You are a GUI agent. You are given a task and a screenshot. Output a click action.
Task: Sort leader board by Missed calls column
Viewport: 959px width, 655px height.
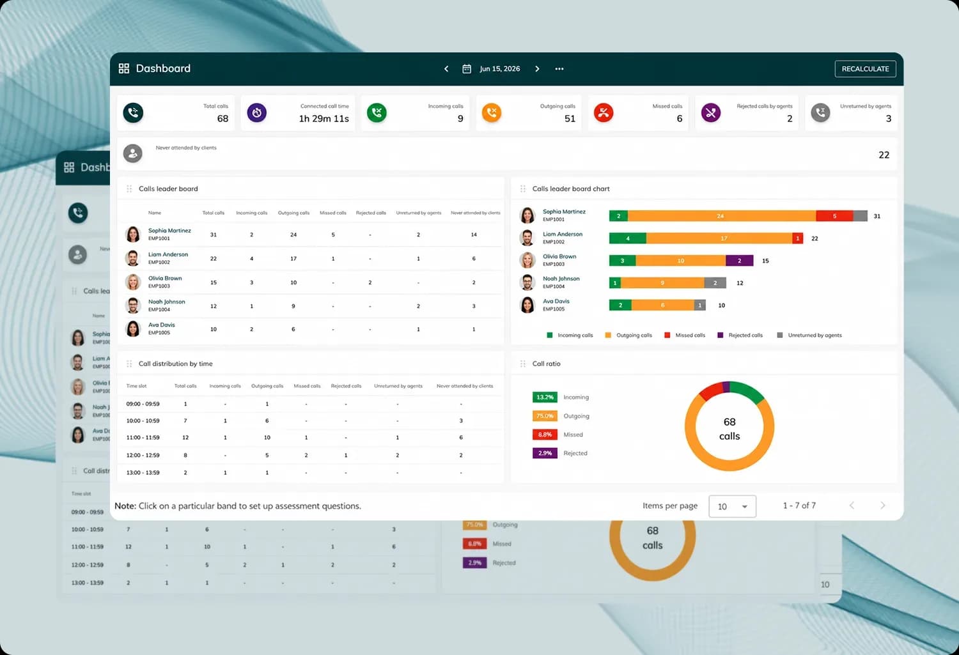tap(333, 213)
